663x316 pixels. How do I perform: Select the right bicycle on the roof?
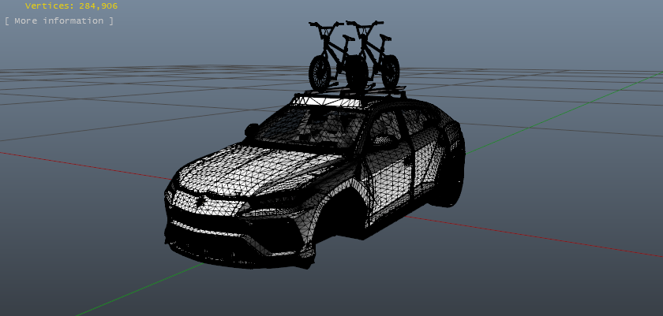pos(373,55)
